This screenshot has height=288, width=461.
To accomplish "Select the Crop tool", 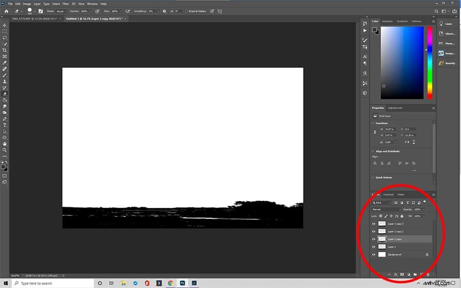I will (5, 50).
